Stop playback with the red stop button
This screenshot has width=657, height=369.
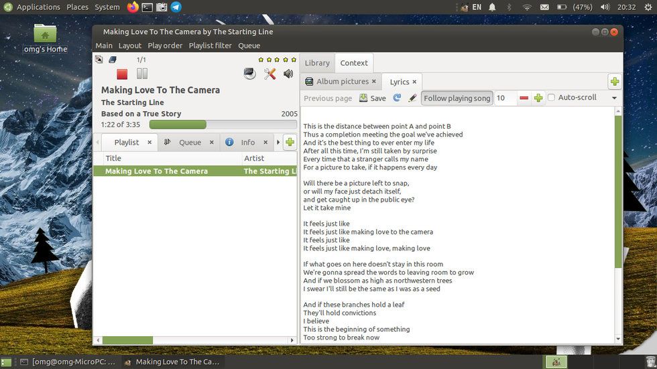[122, 74]
